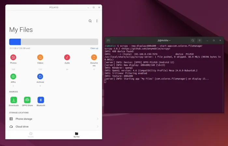Open the Bluetooth source
This screenshot has height=146, width=228.
(x=41, y=101)
